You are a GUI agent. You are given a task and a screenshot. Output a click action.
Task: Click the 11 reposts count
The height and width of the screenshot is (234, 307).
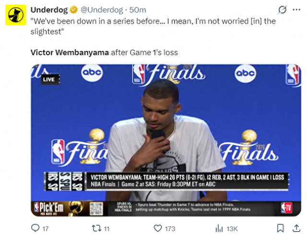click(106, 229)
